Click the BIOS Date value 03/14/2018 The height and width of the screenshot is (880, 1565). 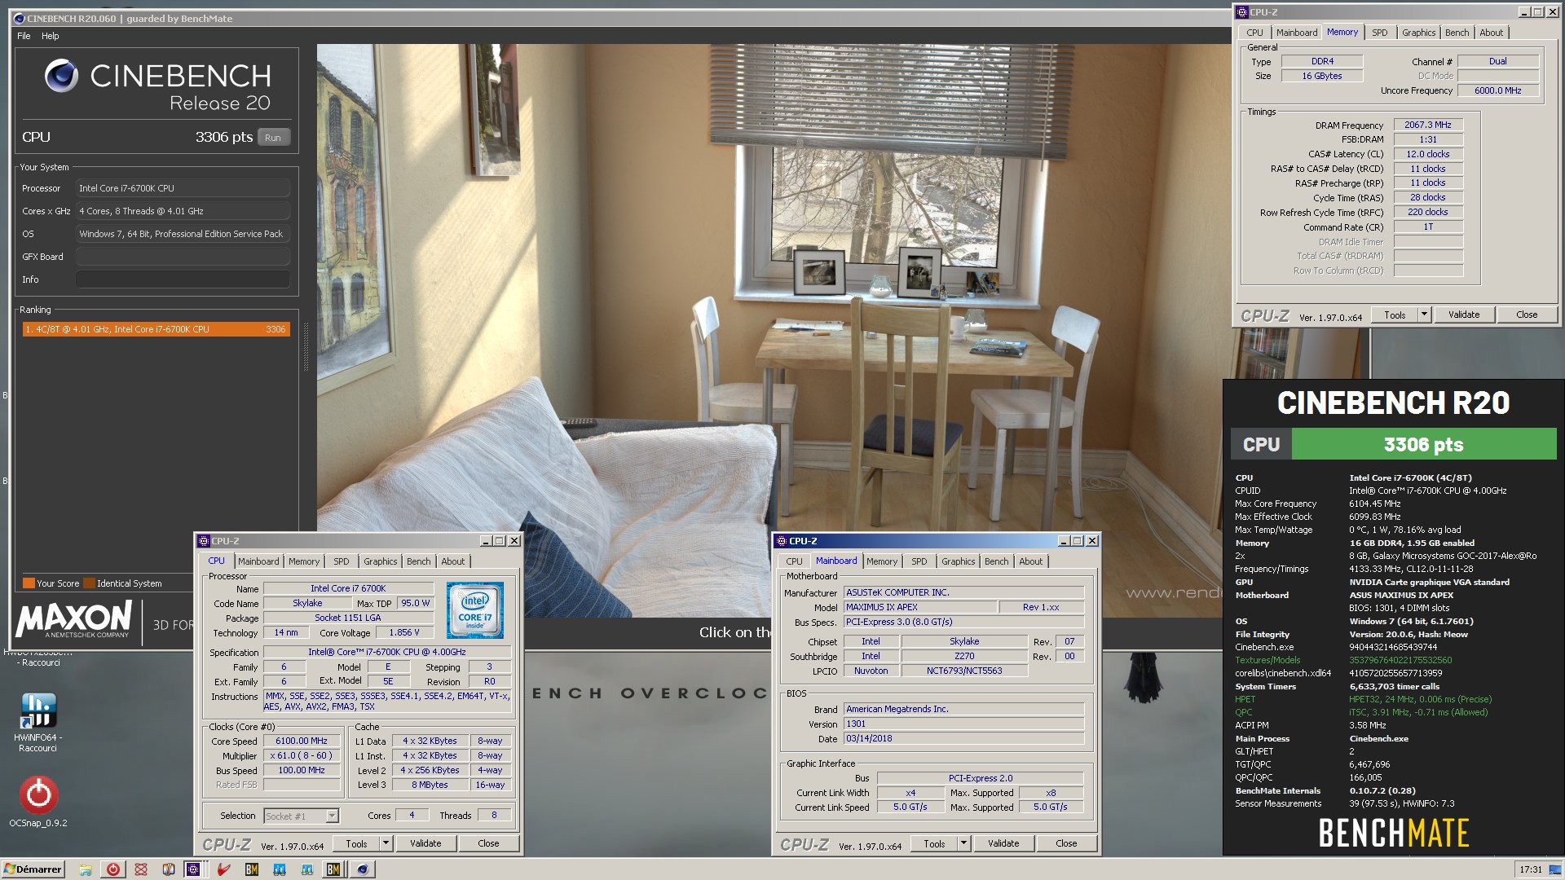point(964,739)
